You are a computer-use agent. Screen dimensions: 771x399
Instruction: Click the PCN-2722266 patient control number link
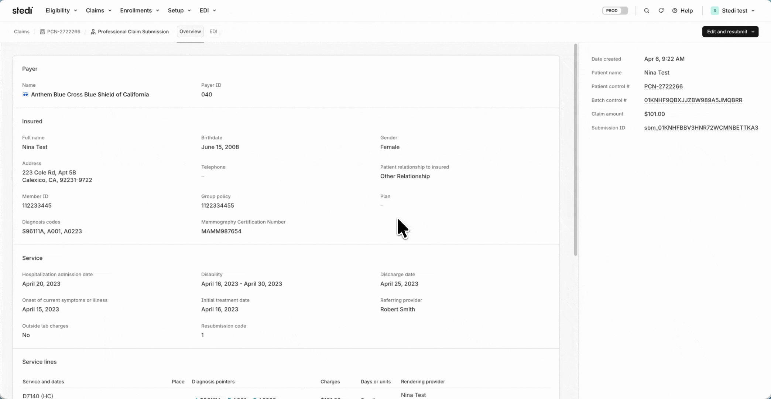(x=663, y=86)
